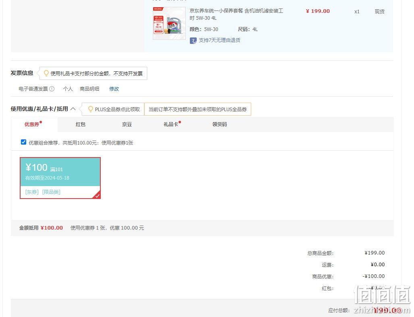Screen dimensions: 414x317
Task: Open the 京东养车统一小保养套餐 product title link
Action: coord(236,14)
